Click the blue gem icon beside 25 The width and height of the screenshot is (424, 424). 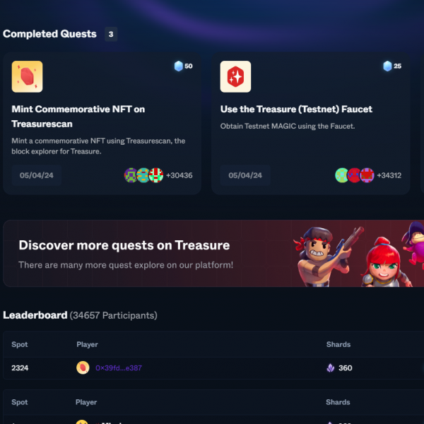(x=387, y=66)
